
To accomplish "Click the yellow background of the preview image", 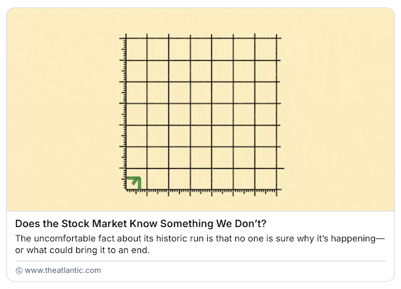I will [64, 109].
